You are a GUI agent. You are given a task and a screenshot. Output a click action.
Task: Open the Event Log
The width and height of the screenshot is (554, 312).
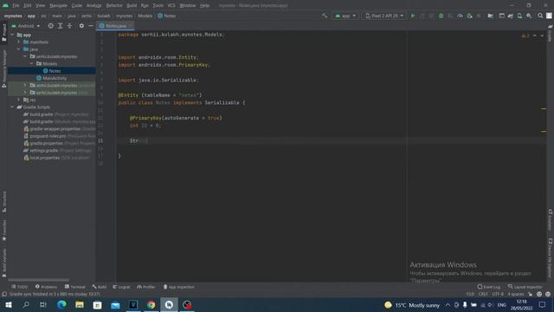tap(488, 287)
